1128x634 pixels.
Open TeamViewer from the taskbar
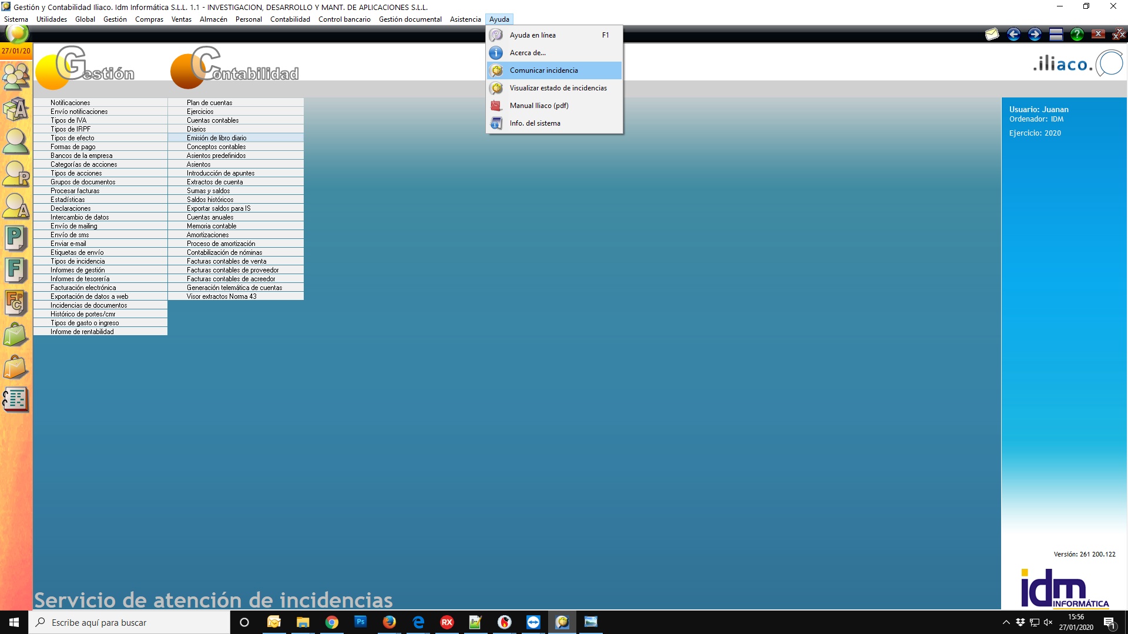[x=533, y=622]
